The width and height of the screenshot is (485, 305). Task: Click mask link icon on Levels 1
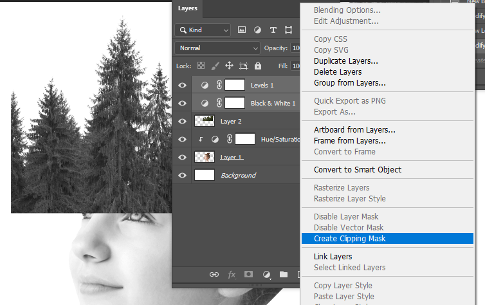tap(219, 85)
